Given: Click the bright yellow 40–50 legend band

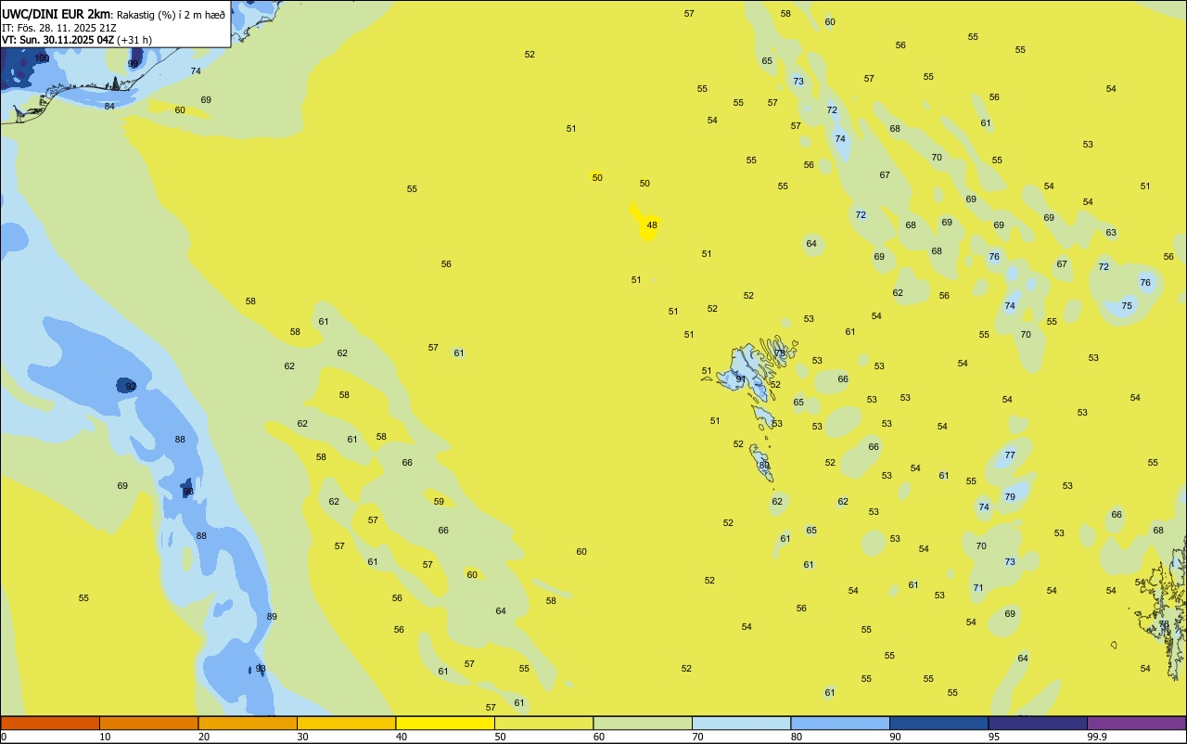Looking at the screenshot, I should point(445,723).
